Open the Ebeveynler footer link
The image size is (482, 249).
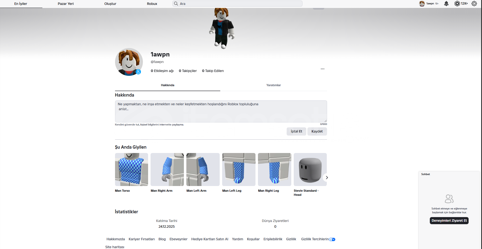pyautogui.click(x=178, y=239)
